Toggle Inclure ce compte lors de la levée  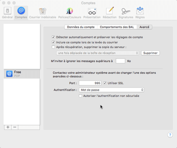(54, 43)
